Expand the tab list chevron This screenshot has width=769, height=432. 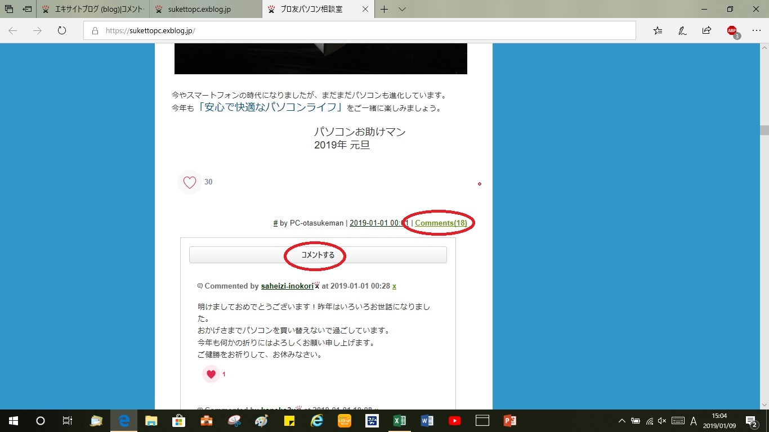click(x=402, y=10)
